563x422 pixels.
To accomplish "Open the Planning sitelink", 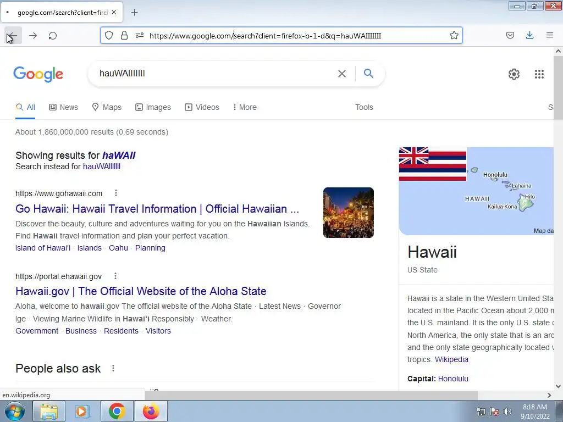I will (x=150, y=248).
